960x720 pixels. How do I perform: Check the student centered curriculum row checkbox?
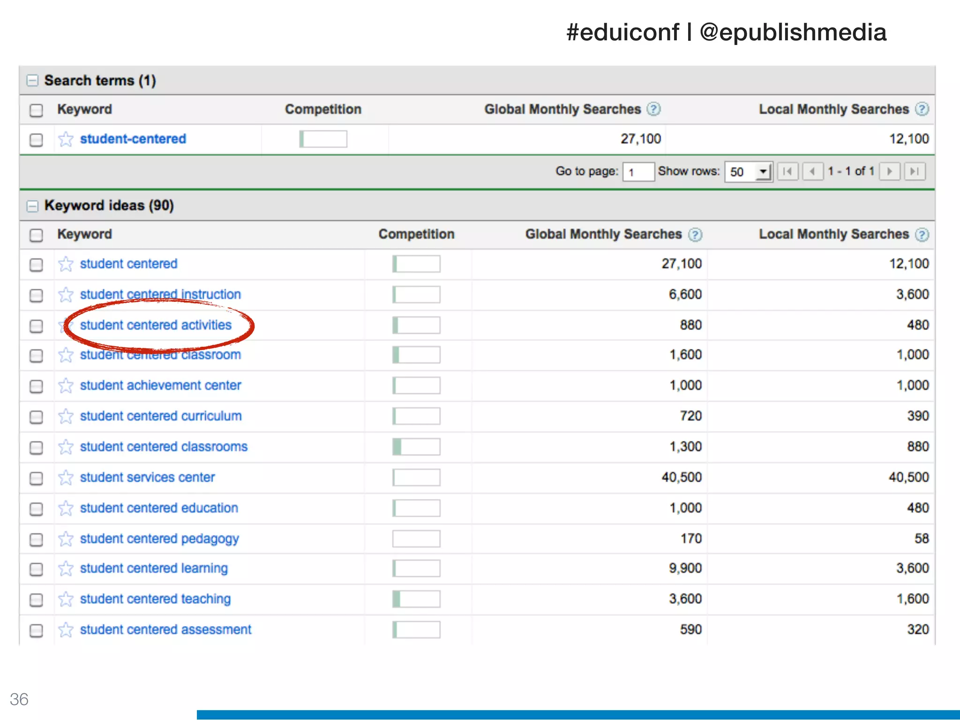coord(36,417)
